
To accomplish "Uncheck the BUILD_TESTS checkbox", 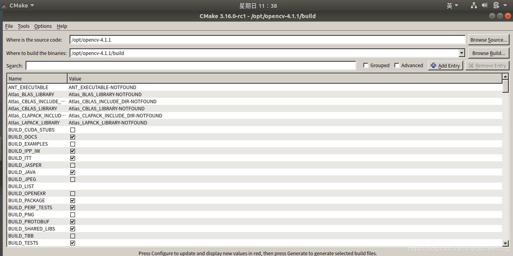I will tap(73, 243).
